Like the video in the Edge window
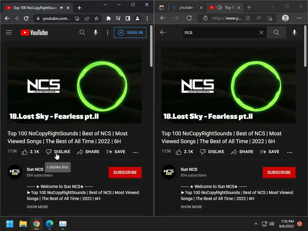 pyautogui.click(x=184, y=152)
